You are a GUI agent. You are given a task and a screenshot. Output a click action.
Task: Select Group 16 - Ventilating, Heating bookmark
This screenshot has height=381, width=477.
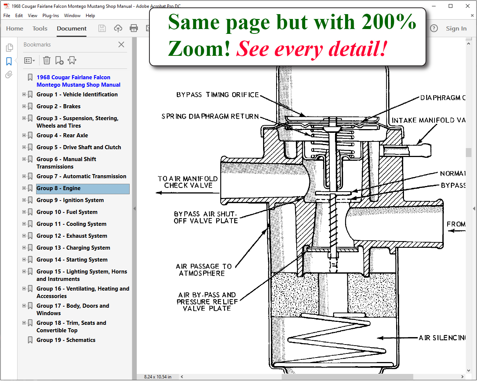click(83, 292)
